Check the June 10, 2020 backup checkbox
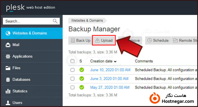Image resolution: width=198 pixels, height=107 pixels. [x=72, y=70]
